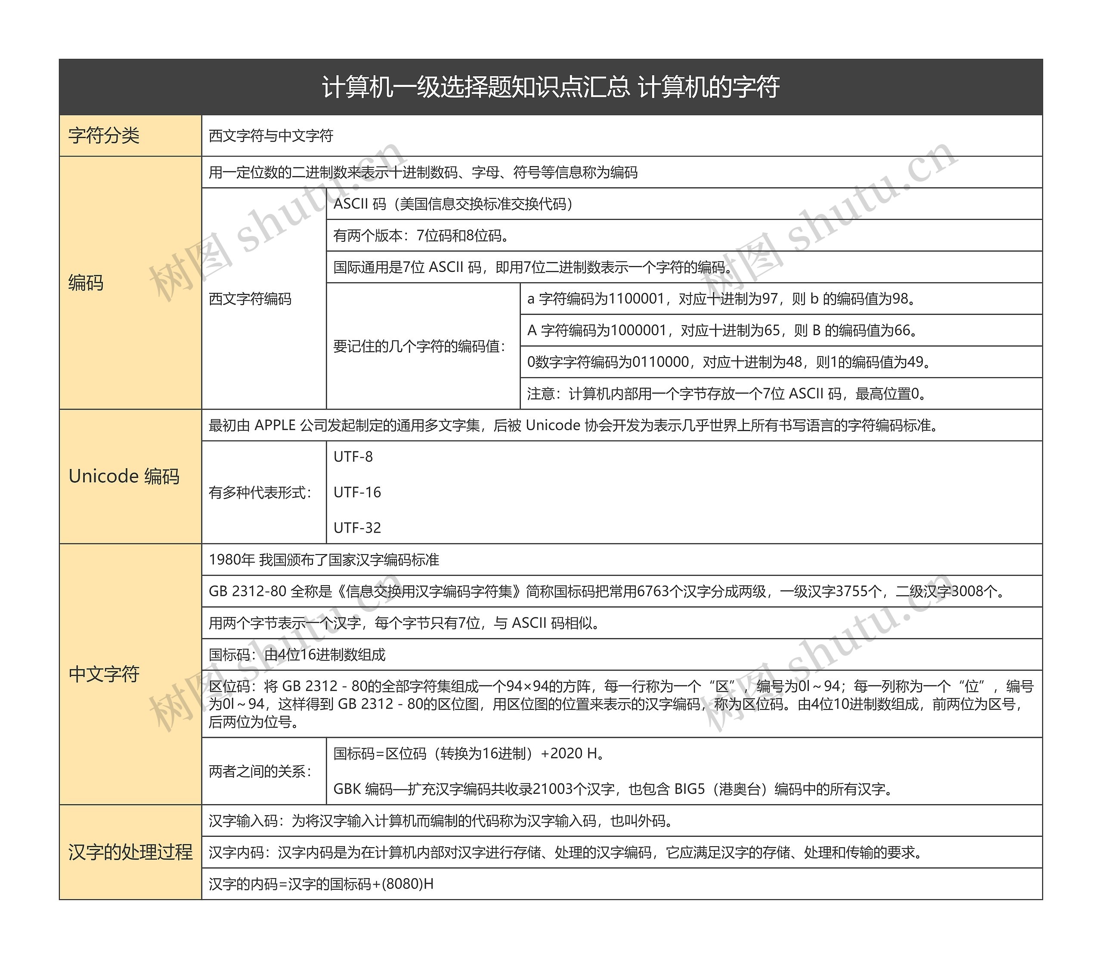Select 要记住的几个字符的编码值： cell
The image size is (1102, 959).
pyautogui.click(x=423, y=346)
